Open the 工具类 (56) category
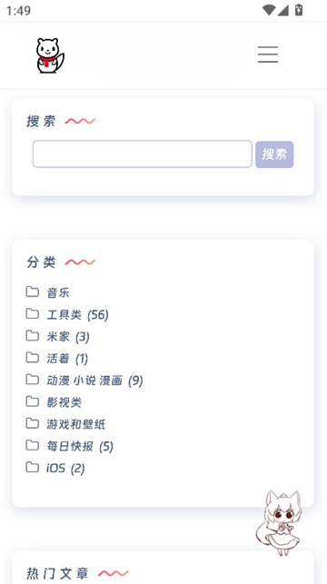This screenshot has width=327, height=584. coord(77,315)
